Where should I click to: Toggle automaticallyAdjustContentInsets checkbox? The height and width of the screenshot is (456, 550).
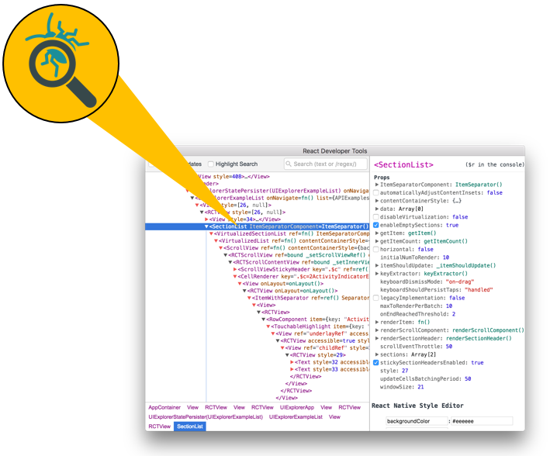(376, 193)
